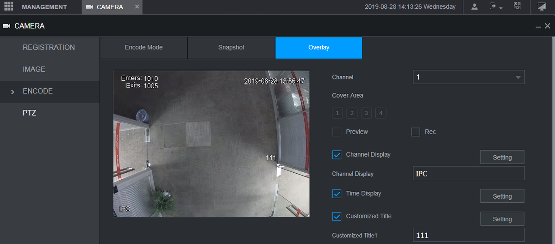Enable the Rec checkbox
The width and height of the screenshot is (555, 244).
416,132
